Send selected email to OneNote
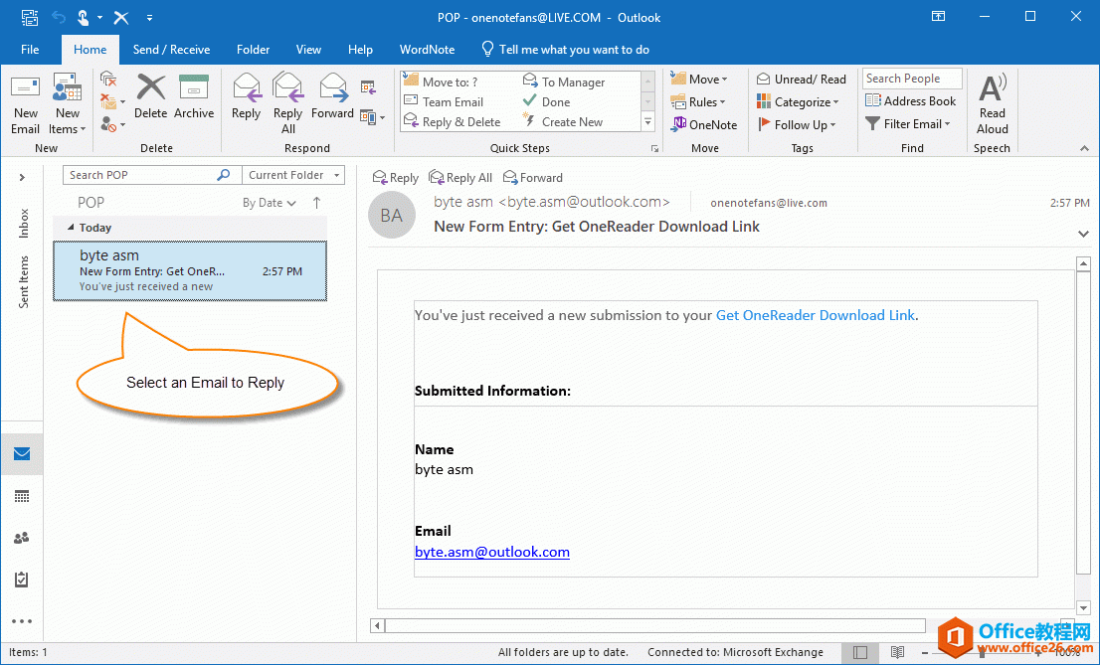Image resolution: width=1100 pixels, height=665 pixels. point(704,124)
